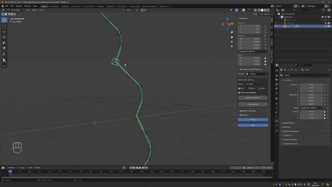Open the Keying menu in timeline
332x187 pixels.
pos(22,168)
